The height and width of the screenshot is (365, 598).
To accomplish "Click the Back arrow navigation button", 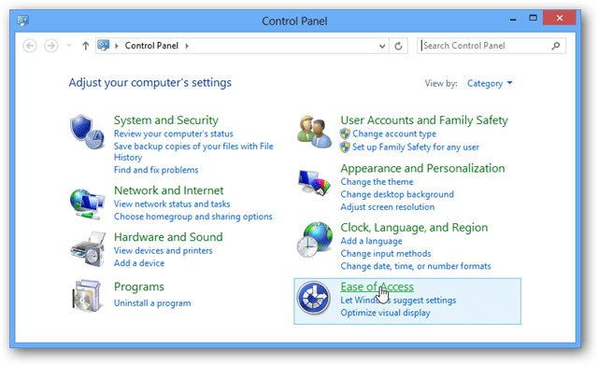I will click(30, 46).
